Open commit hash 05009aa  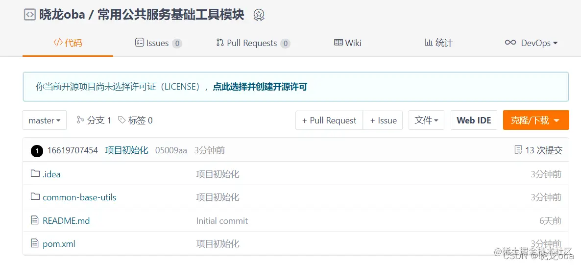click(x=171, y=150)
